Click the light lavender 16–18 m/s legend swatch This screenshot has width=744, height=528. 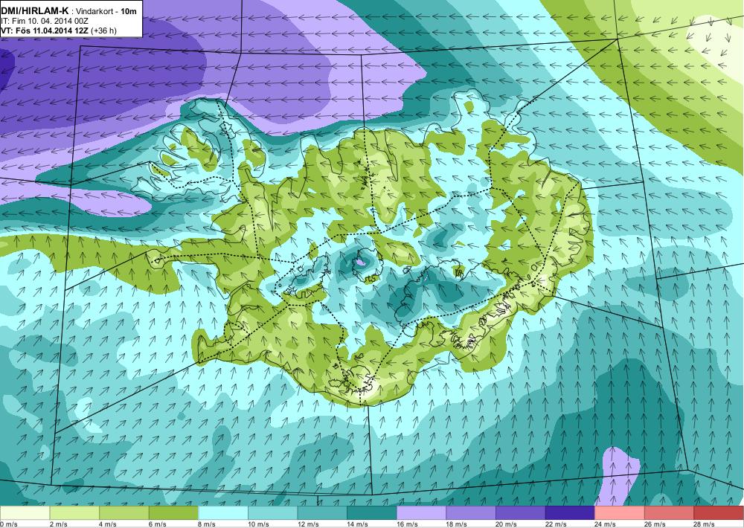[421, 513]
